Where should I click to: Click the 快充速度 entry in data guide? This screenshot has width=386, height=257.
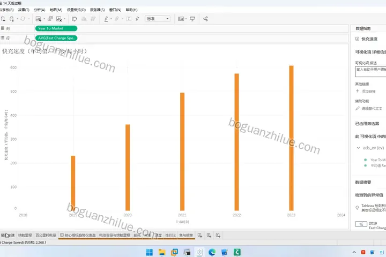(369, 39)
